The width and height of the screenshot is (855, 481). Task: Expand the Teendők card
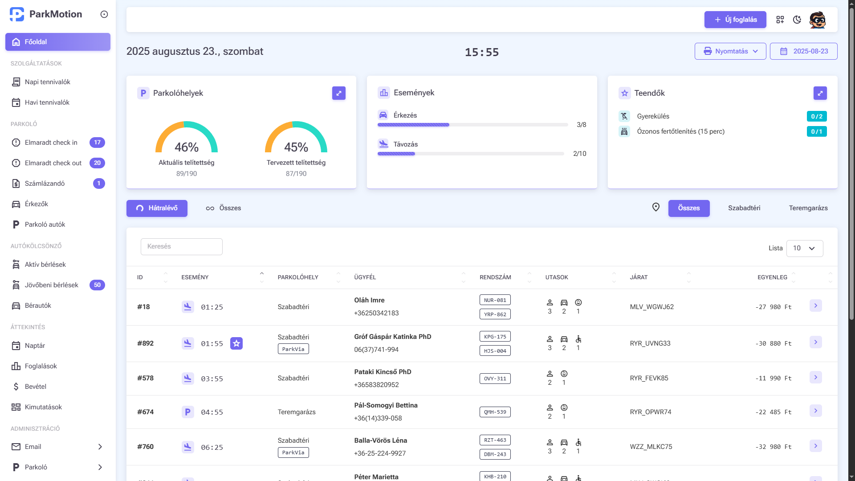(x=820, y=93)
